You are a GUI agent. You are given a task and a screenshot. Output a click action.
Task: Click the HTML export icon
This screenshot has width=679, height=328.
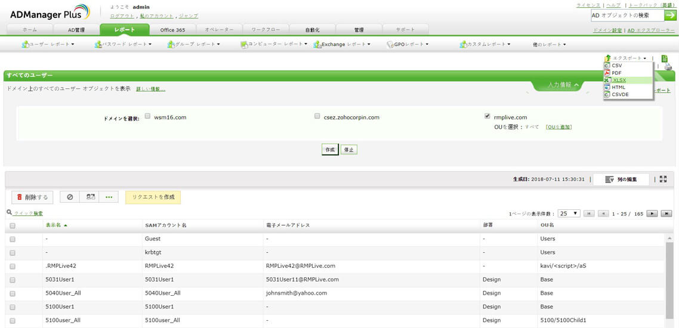coord(607,87)
